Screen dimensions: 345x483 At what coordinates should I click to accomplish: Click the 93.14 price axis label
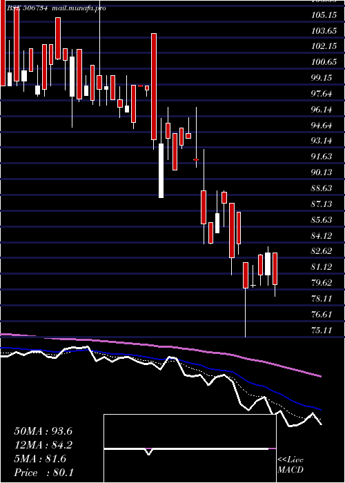[322, 141]
